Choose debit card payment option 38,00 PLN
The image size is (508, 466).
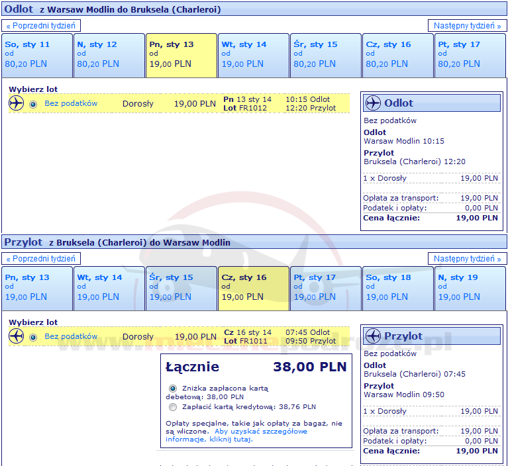pos(173,389)
